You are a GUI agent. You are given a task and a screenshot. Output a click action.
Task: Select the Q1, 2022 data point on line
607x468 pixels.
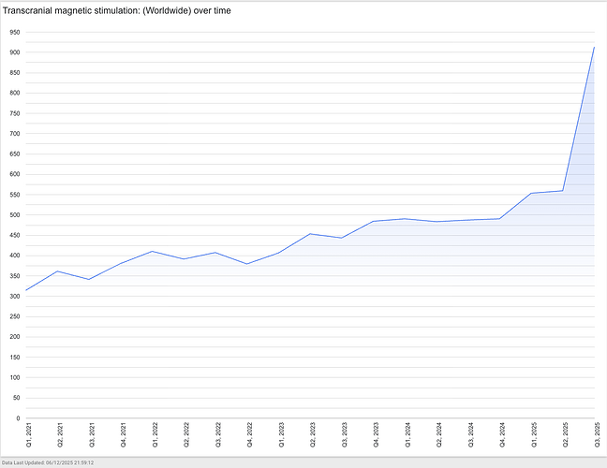click(x=153, y=251)
